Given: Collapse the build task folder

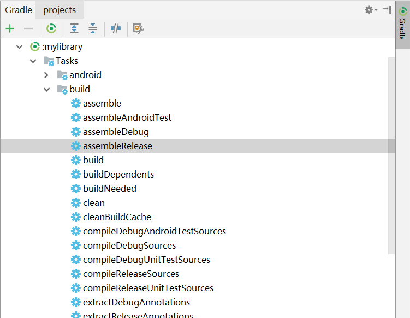Looking at the screenshot, I should point(47,90).
